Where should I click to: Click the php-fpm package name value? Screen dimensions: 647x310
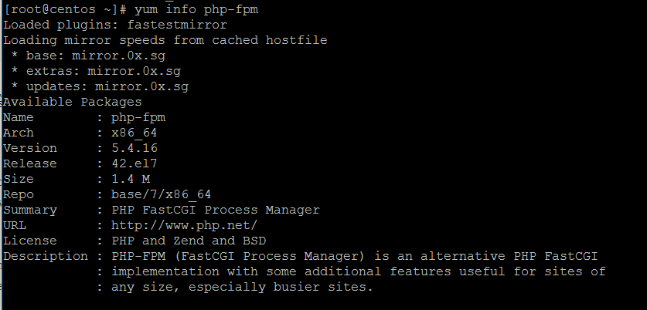pyautogui.click(x=138, y=117)
